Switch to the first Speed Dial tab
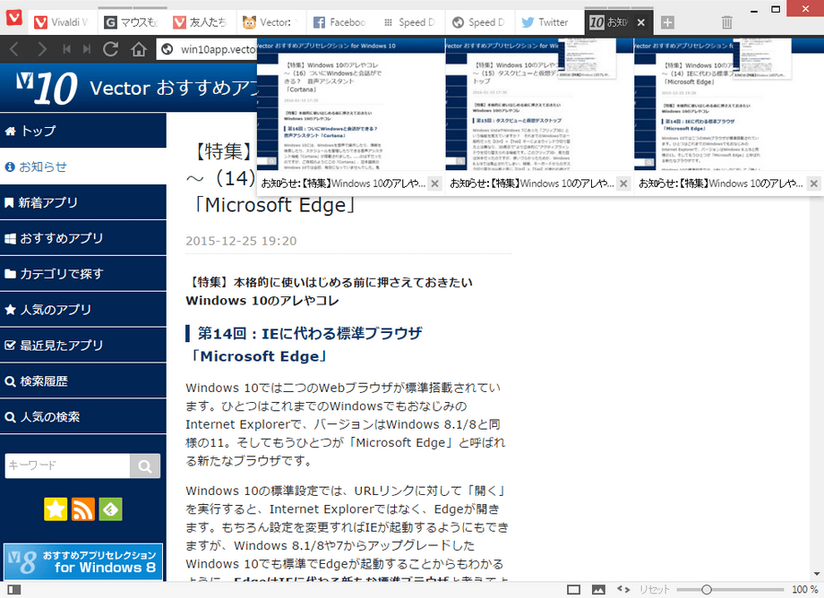Viewport: 824px width, 598px height. click(409, 22)
